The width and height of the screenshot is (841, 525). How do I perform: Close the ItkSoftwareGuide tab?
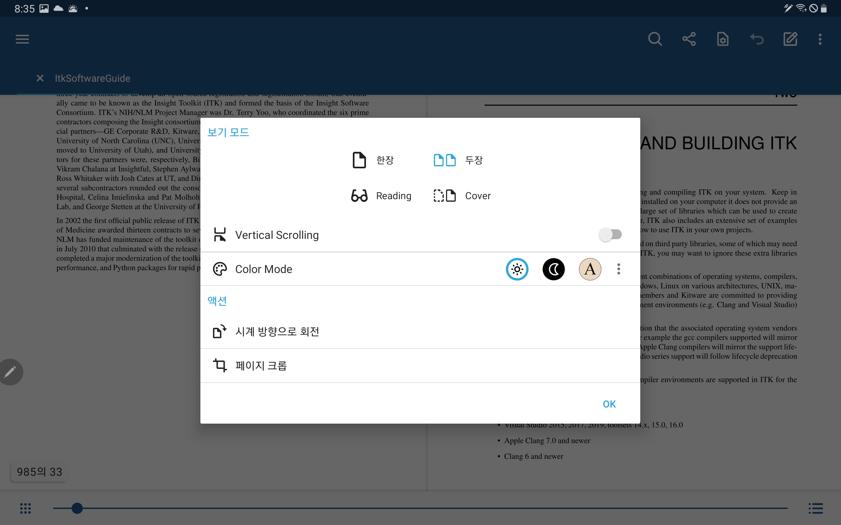point(40,78)
